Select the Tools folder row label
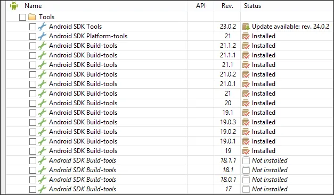 47,17
